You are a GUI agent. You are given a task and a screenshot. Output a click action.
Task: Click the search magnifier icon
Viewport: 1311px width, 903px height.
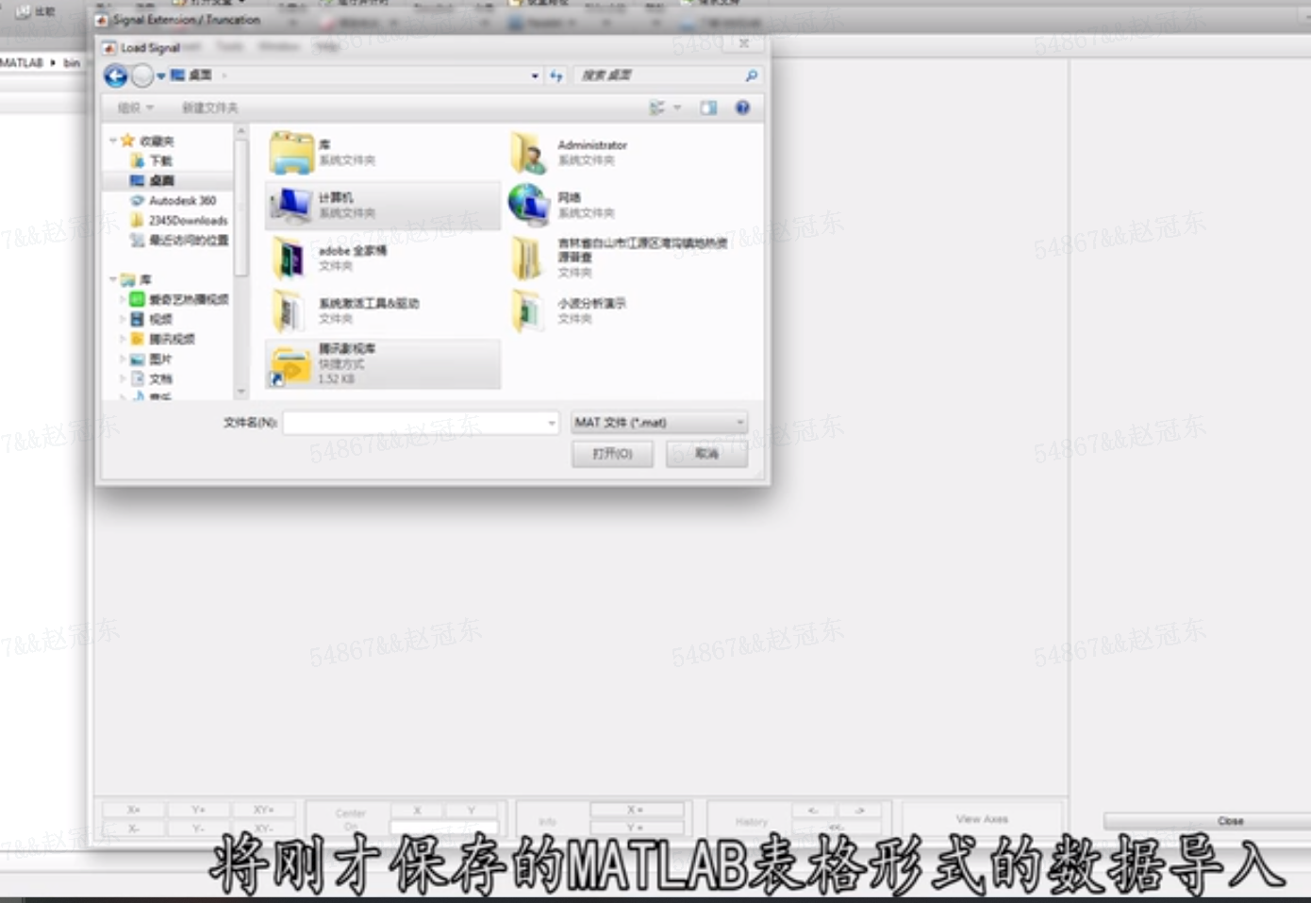(x=752, y=75)
